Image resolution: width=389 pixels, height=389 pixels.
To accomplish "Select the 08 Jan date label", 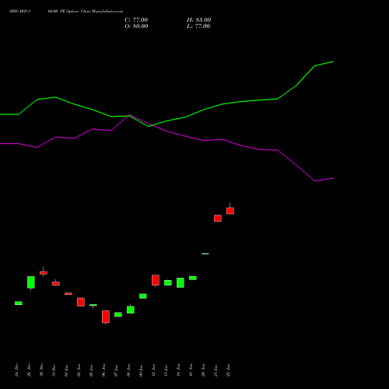I will [x=129, y=370].
